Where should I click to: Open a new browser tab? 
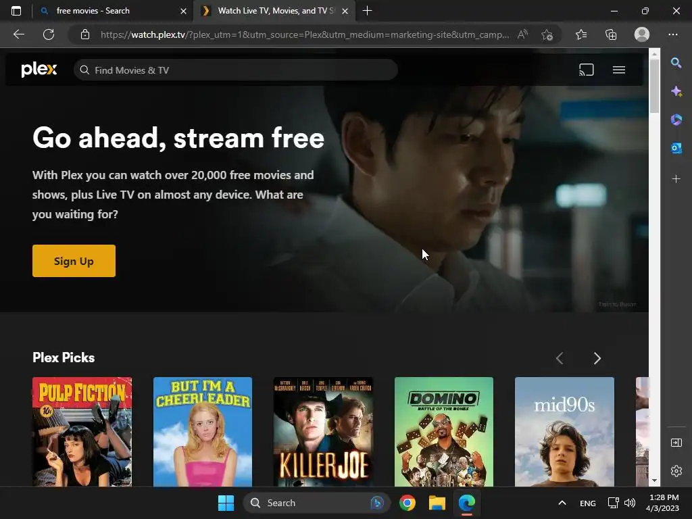point(367,11)
